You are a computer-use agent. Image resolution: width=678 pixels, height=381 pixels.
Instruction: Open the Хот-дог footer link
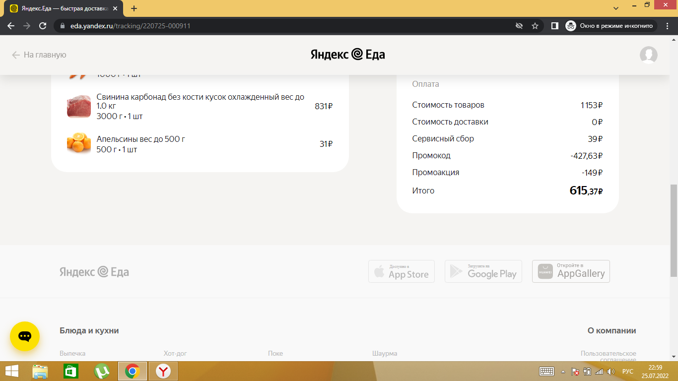(x=175, y=354)
